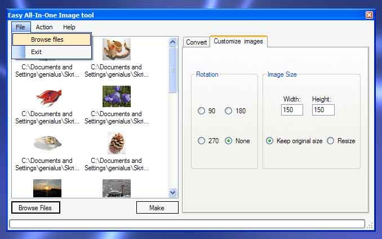The width and height of the screenshot is (382, 239).
Task: Switch to the Convert tab
Action: (x=197, y=42)
